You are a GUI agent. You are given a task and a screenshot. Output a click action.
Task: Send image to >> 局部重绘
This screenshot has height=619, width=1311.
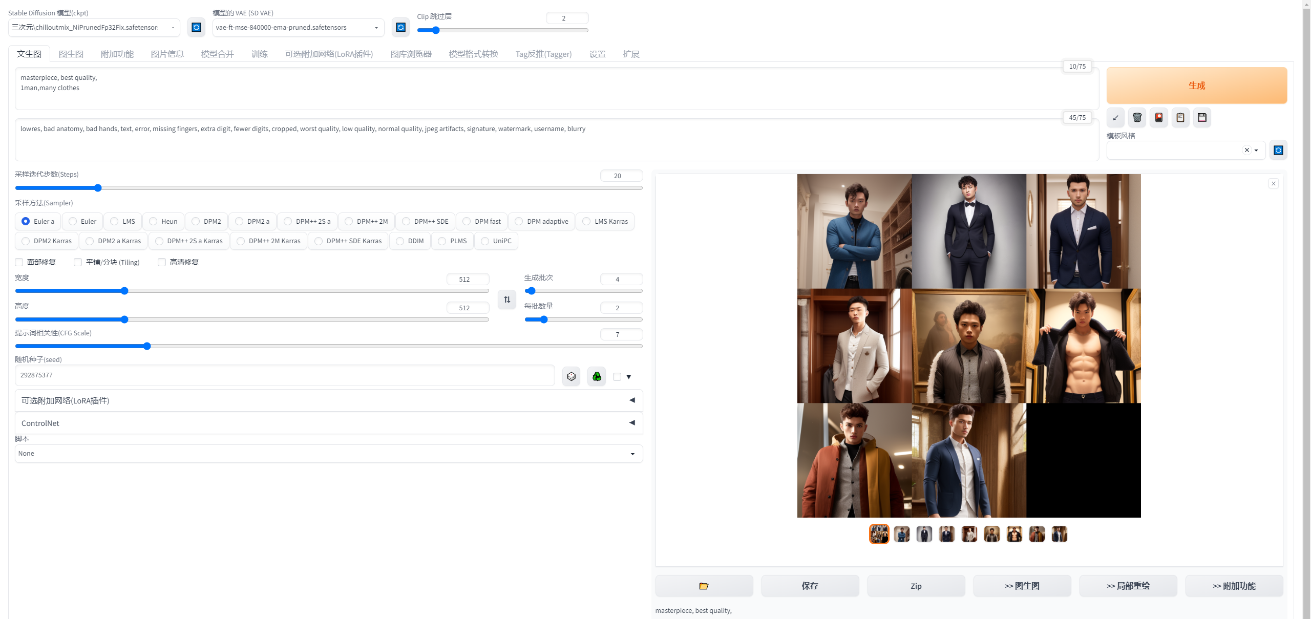[1128, 586]
